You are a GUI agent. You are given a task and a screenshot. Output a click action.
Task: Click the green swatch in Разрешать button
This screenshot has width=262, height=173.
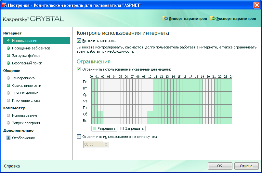(95, 128)
